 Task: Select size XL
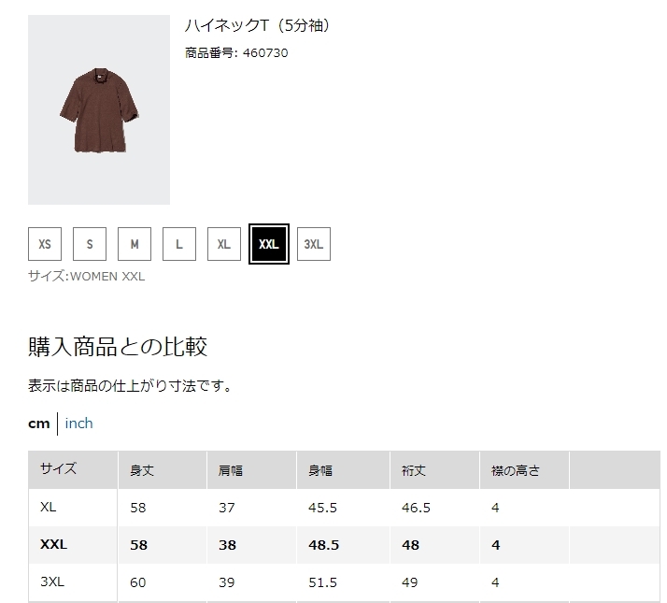pyautogui.click(x=224, y=244)
